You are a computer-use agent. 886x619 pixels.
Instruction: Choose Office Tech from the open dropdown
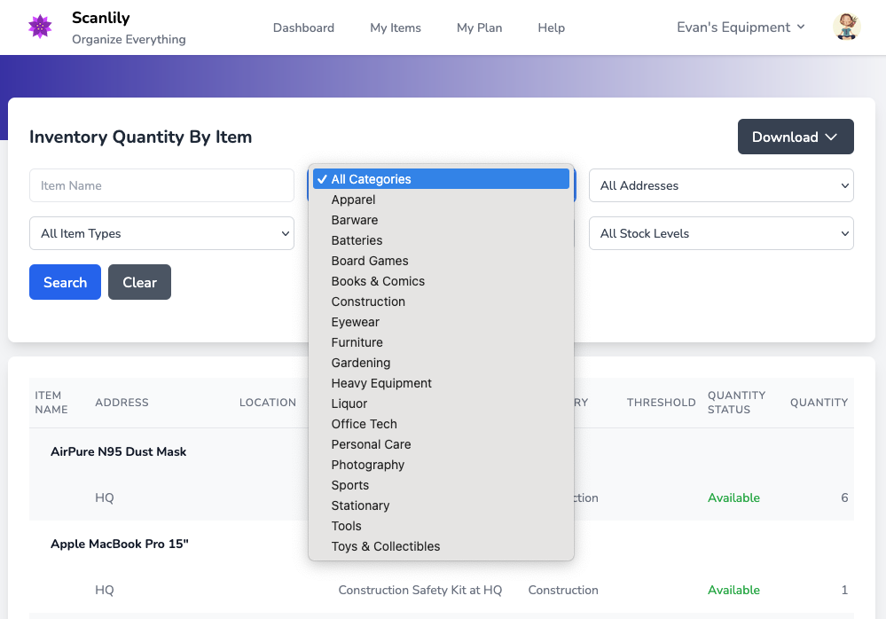pyautogui.click(x=364, y=424)
